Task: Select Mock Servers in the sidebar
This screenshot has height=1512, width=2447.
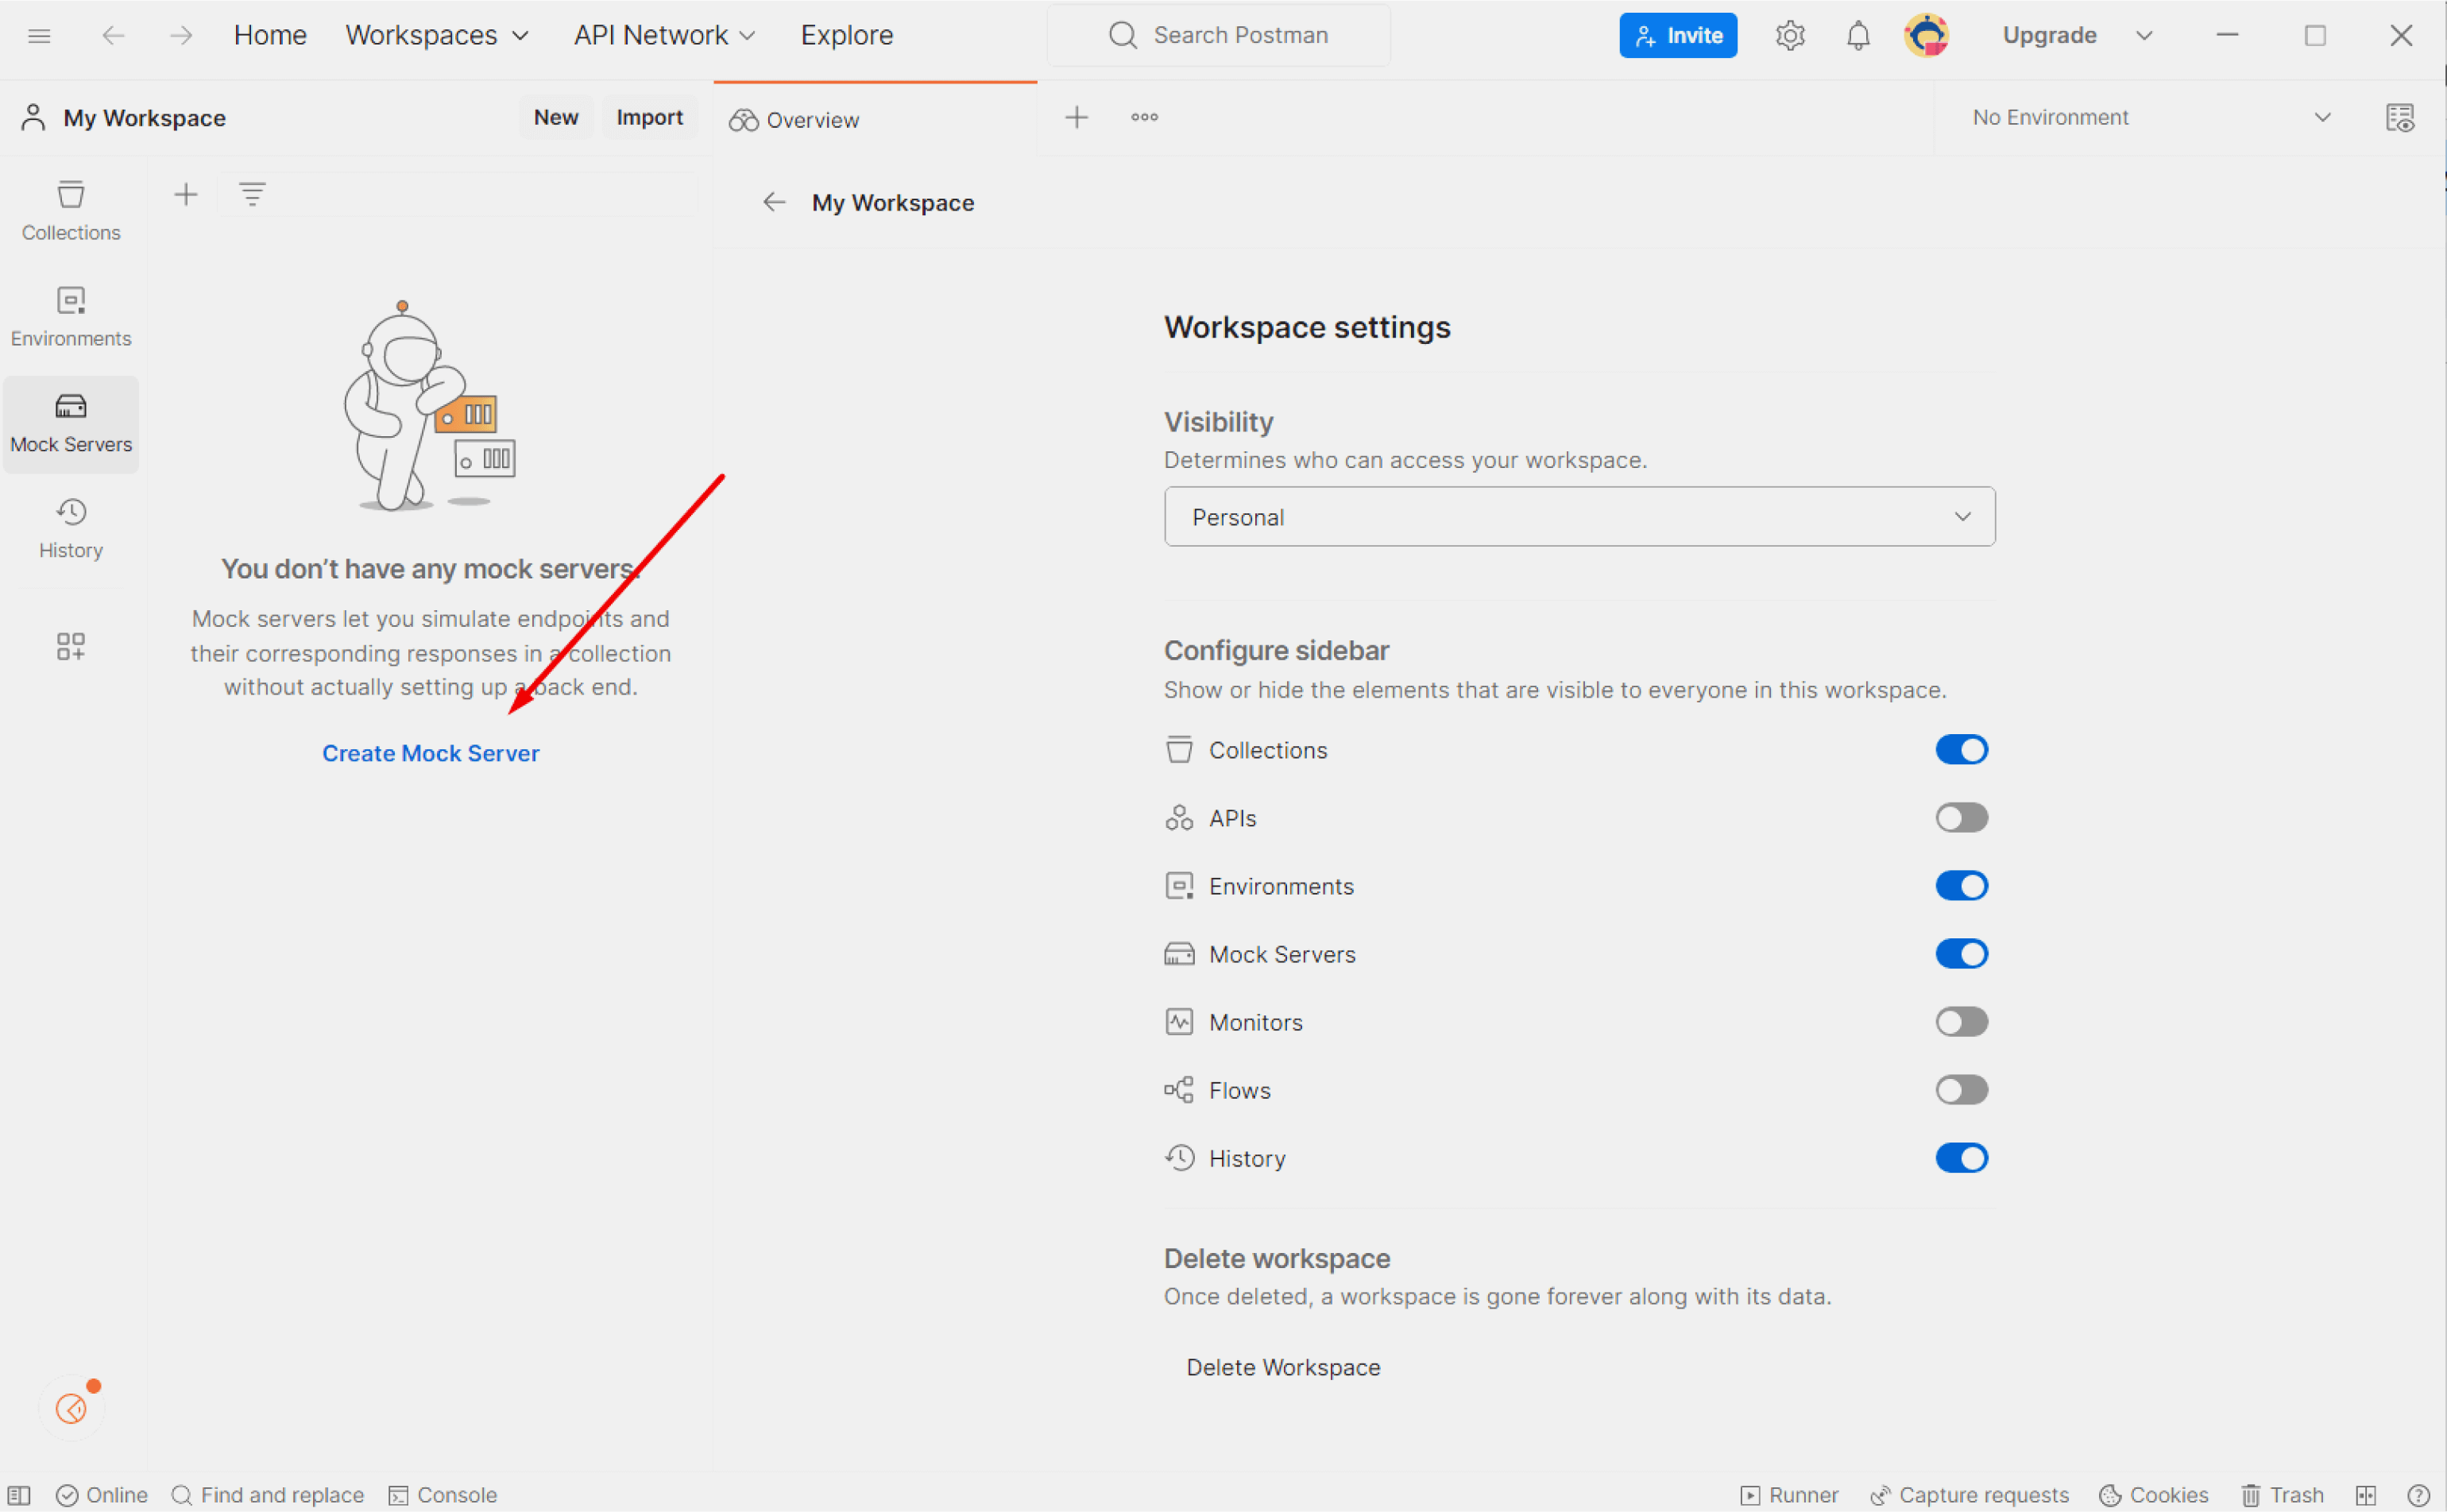Action: coord(71,424)
